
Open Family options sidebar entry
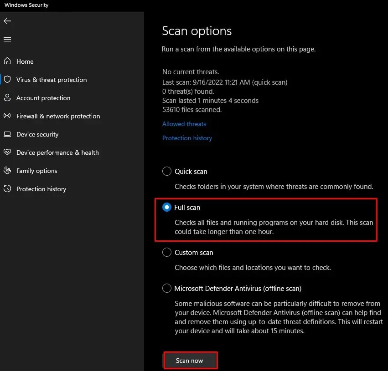coord(36,171)
